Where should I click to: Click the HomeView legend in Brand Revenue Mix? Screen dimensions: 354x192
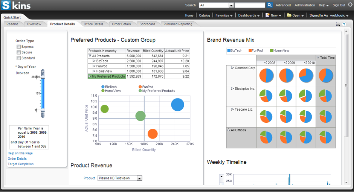[x=279, y=50]
